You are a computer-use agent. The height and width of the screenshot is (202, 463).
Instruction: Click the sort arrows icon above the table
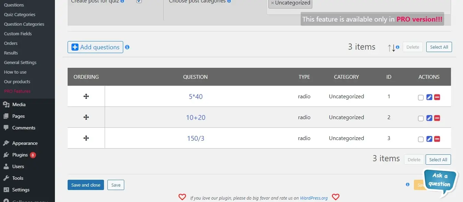point(392,48)
